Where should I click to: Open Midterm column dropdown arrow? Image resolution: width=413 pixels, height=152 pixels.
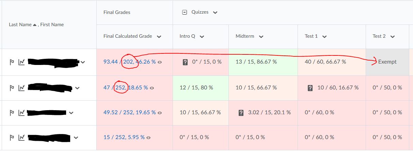click(261, 37)
